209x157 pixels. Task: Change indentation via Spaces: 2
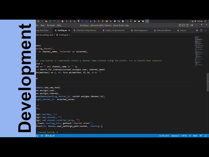(x=175, y=136)
